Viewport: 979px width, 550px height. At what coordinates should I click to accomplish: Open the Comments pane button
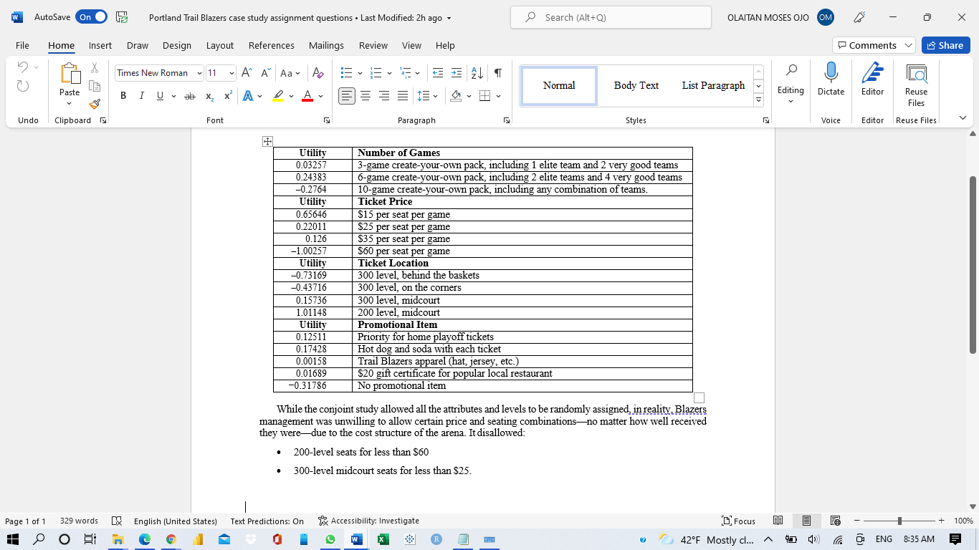(874, 45)
